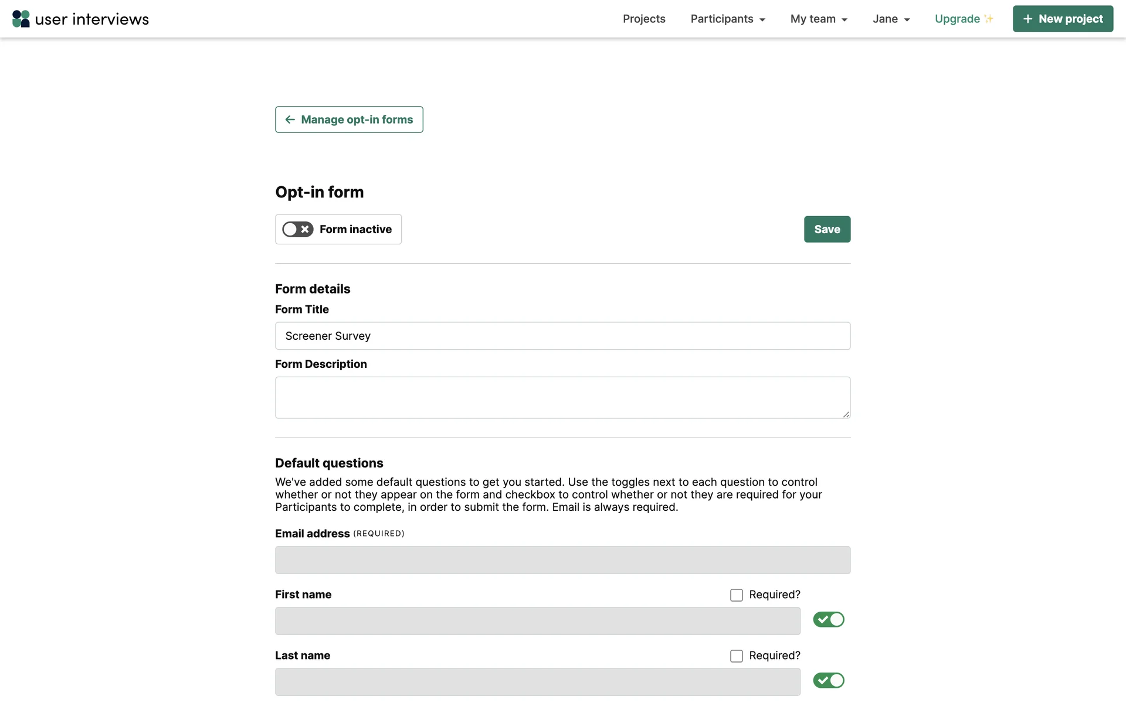Click the Upgrade link in navigation
The width and height of the screenshot is (1126, 703).
tap(957, 19)
